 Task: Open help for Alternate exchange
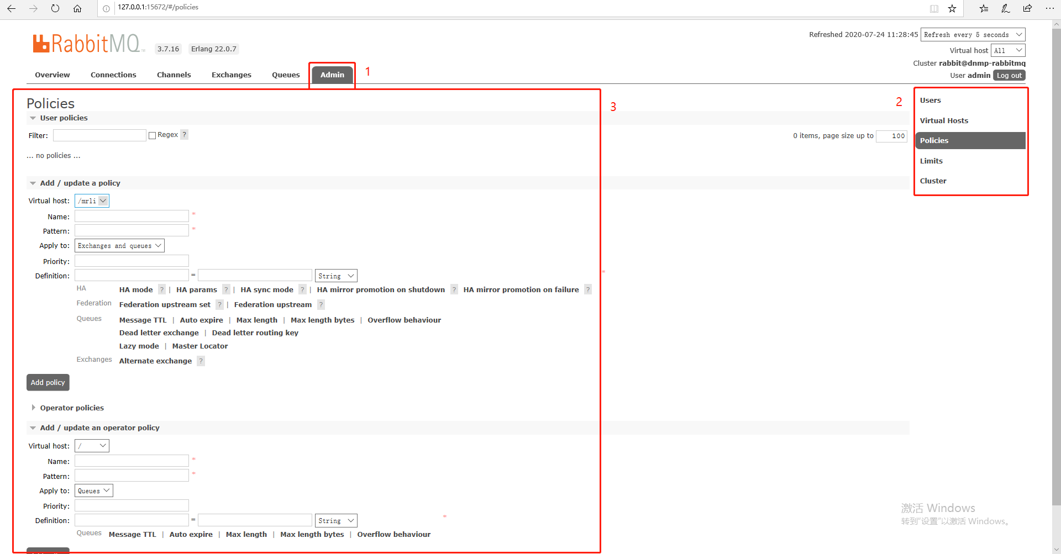pyautogui.click(x=201, y=361)
